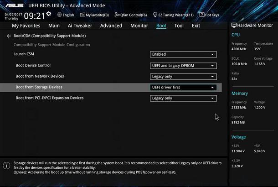Click the 3.328 V reading
This screenshot has height=187, width=278.
pos(237,166)
